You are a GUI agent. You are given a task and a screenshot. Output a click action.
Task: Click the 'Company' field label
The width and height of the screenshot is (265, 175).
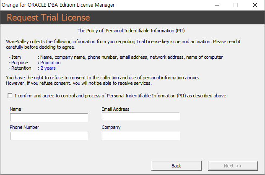(111, 127)
